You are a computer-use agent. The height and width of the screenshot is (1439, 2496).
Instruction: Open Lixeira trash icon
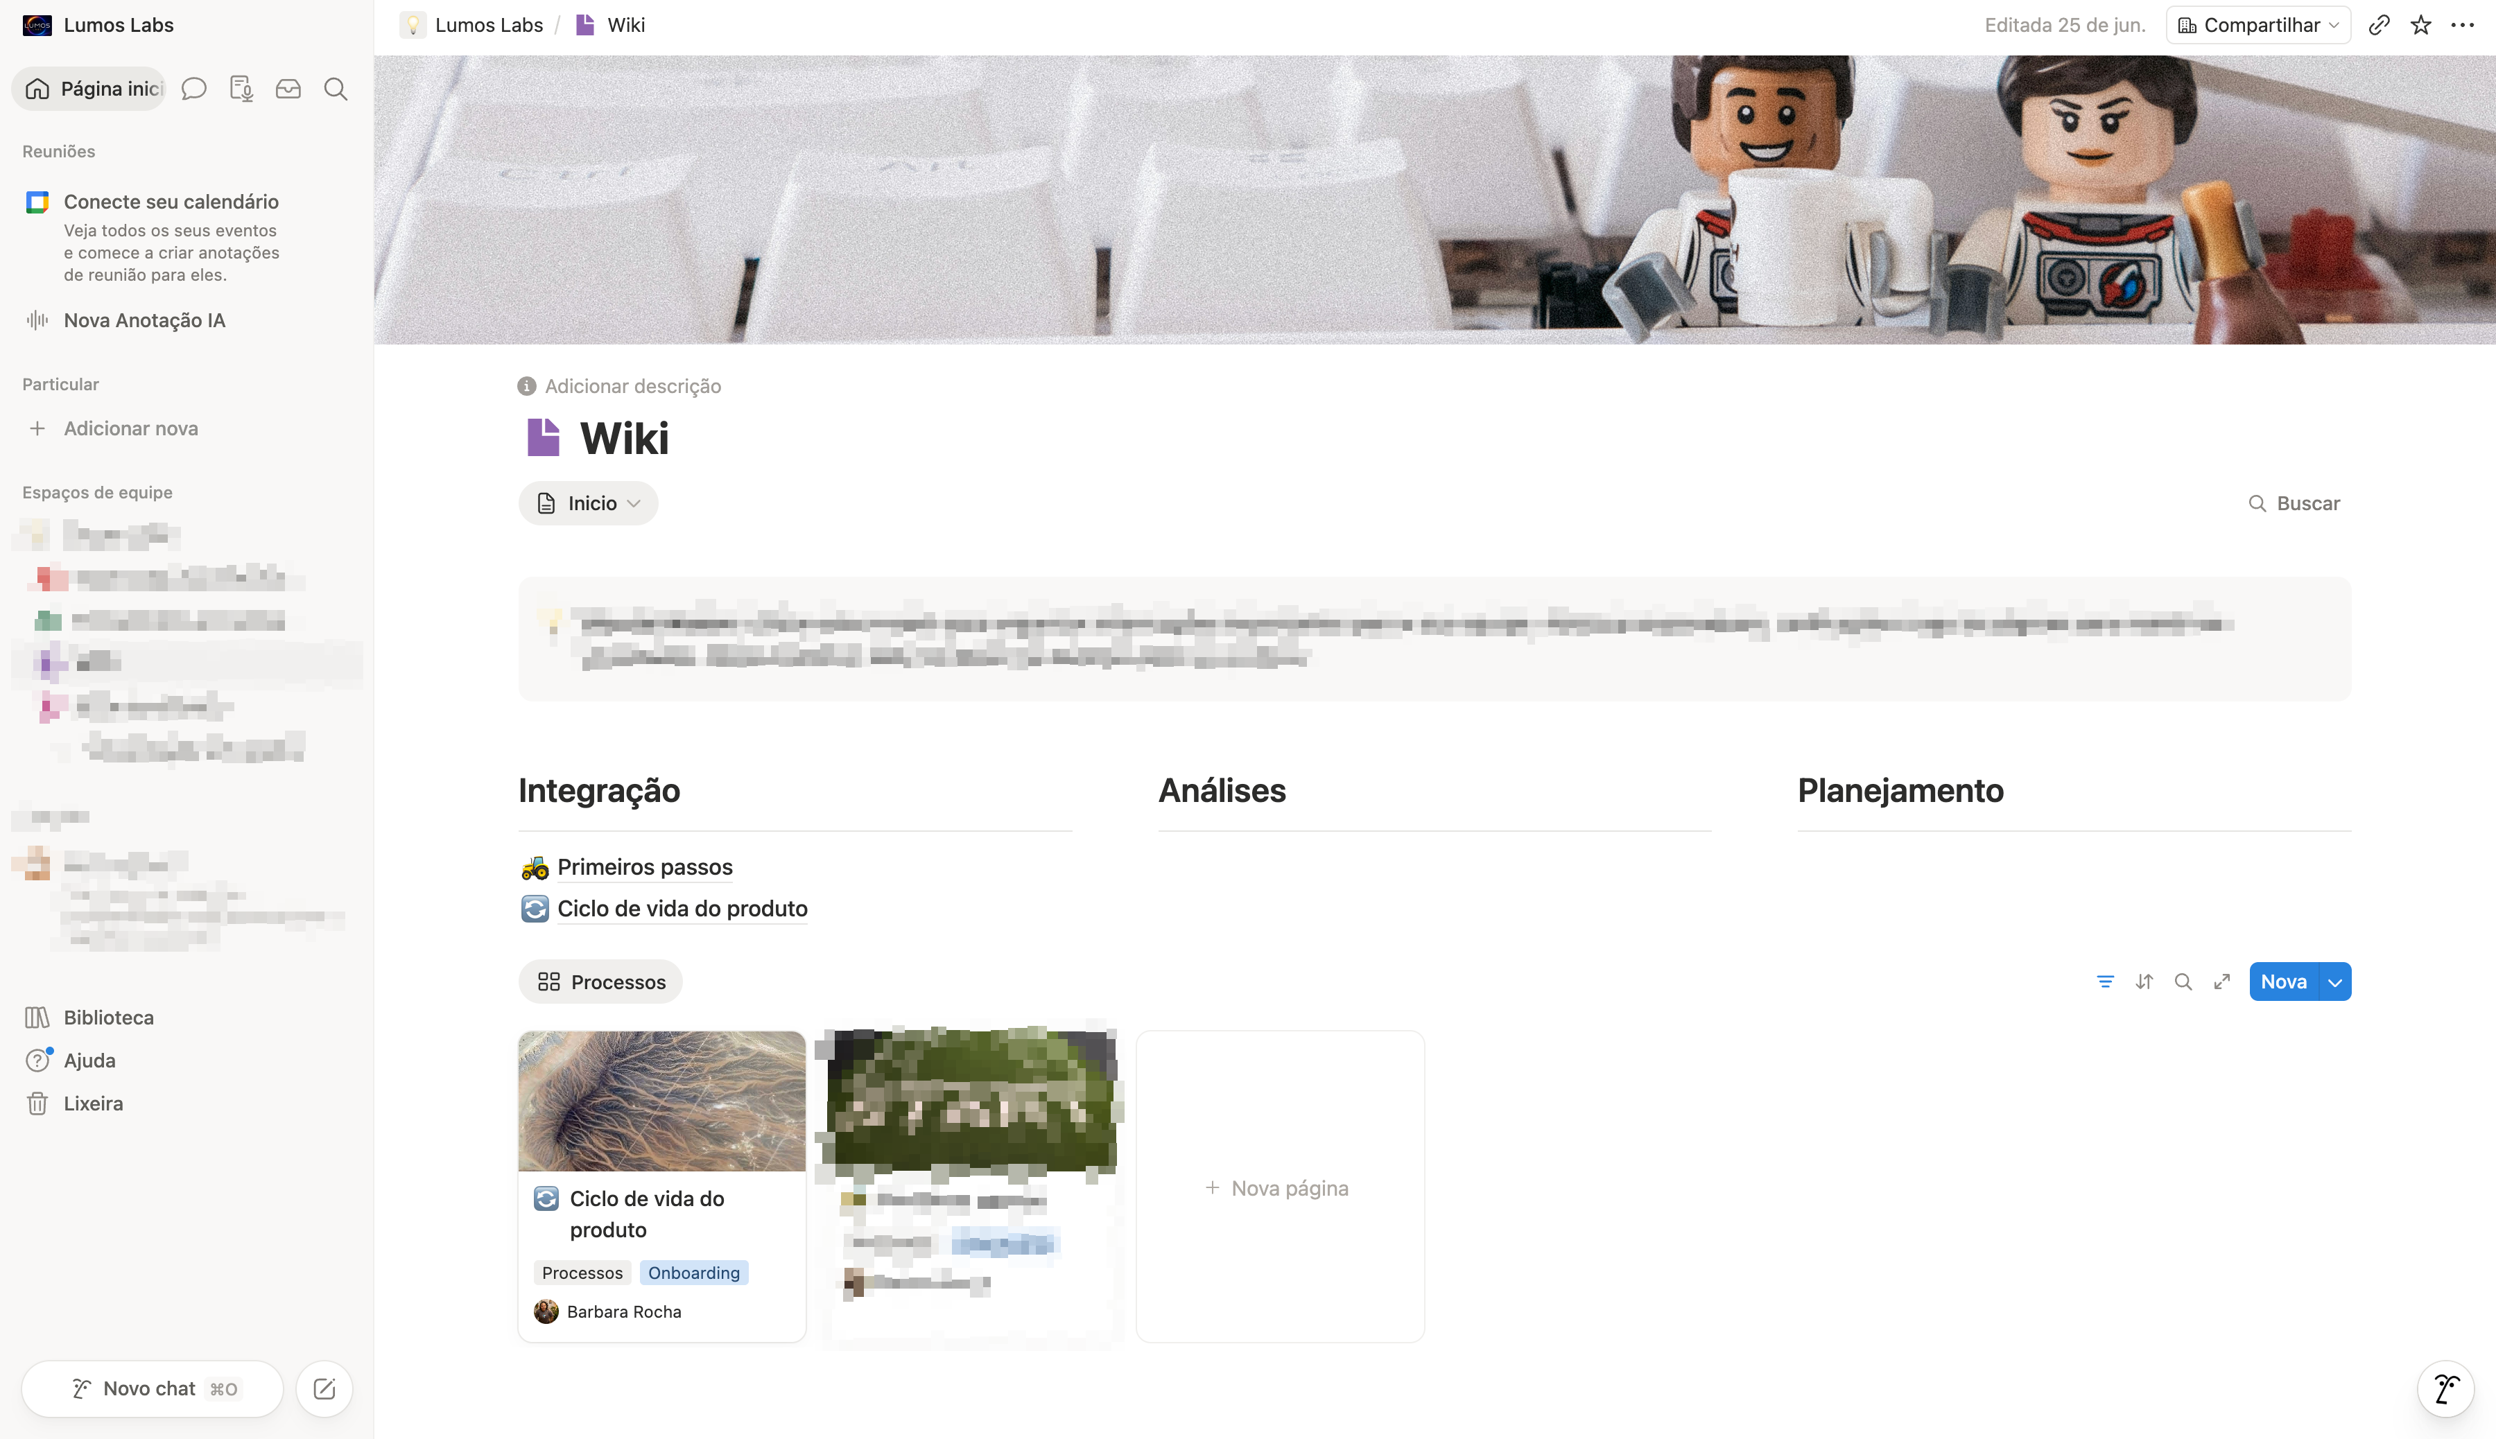click(37, 1104)
